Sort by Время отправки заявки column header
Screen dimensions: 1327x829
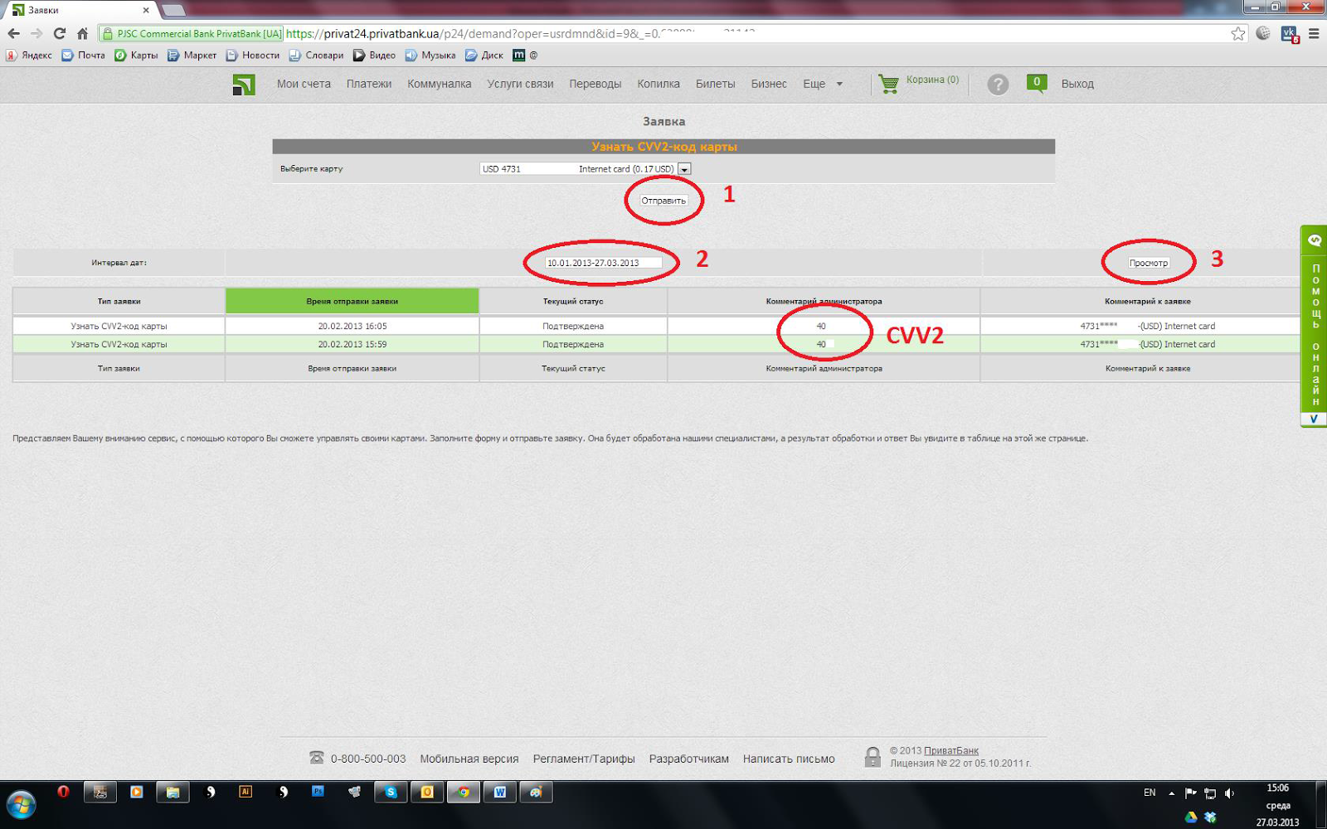click(x=352, y=302)
